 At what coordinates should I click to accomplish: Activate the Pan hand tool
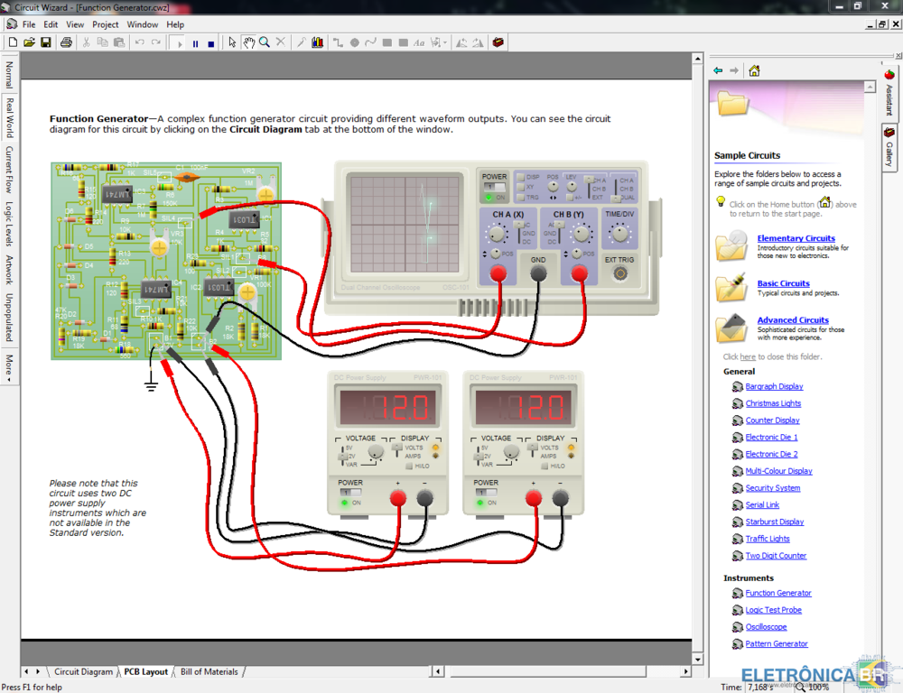[248, 42]
